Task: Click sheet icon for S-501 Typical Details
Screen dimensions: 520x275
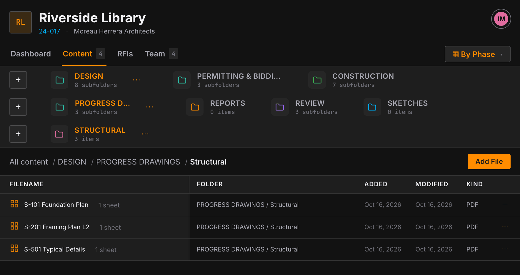Action: click(14, 248)
